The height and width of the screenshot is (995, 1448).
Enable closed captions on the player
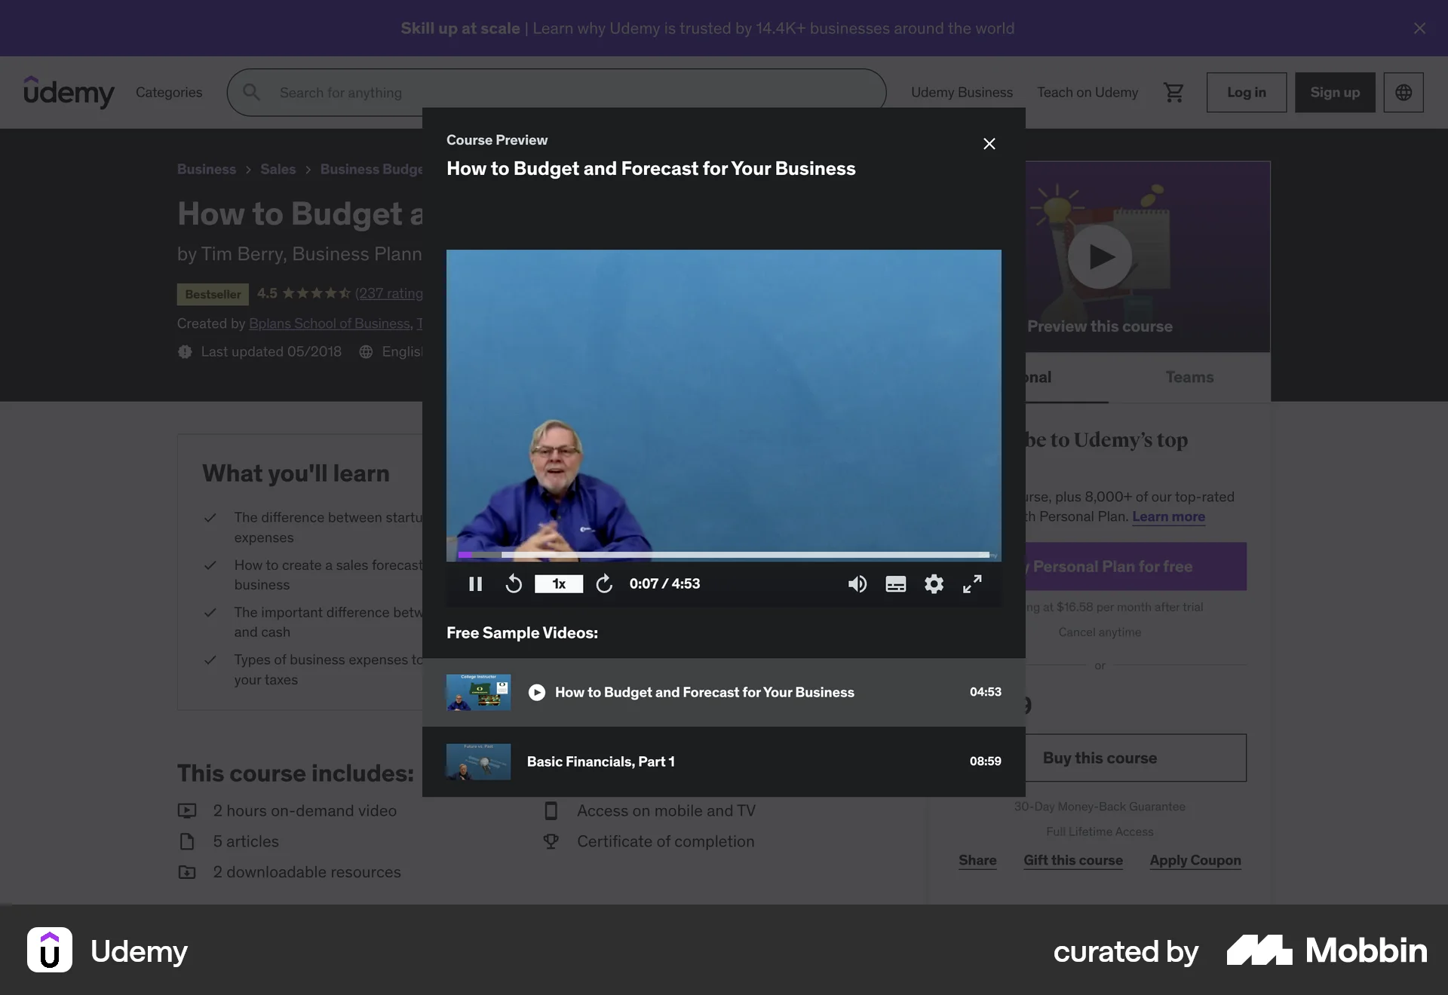[895, 583]
